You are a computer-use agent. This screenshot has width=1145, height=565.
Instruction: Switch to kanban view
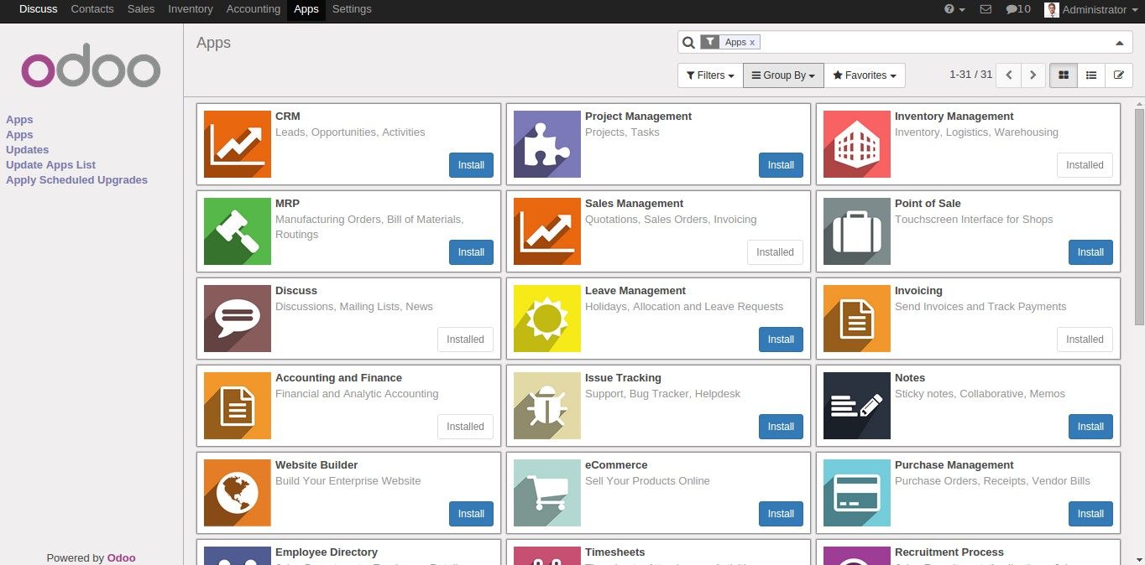click(1064, 75)
